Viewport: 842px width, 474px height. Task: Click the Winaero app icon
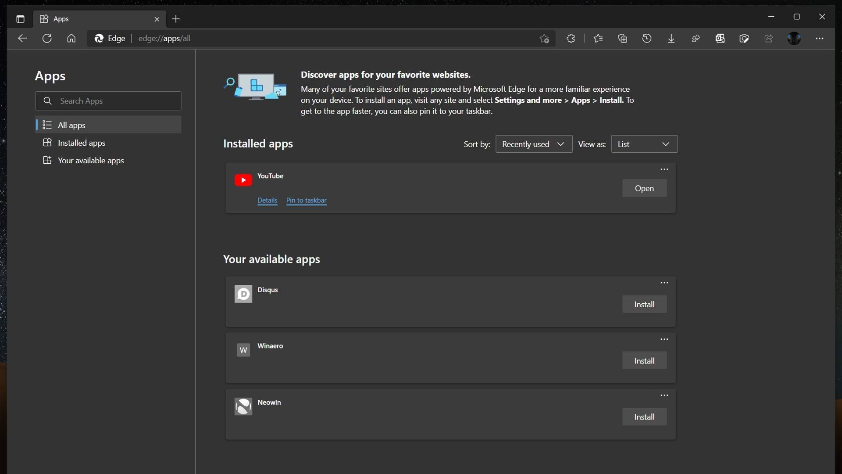(243, 349)
